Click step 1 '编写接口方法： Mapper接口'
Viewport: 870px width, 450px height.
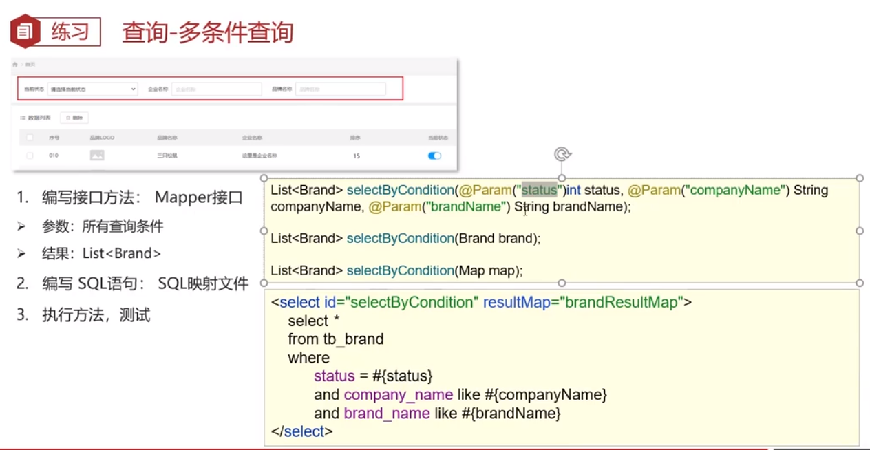pos(130,198)
